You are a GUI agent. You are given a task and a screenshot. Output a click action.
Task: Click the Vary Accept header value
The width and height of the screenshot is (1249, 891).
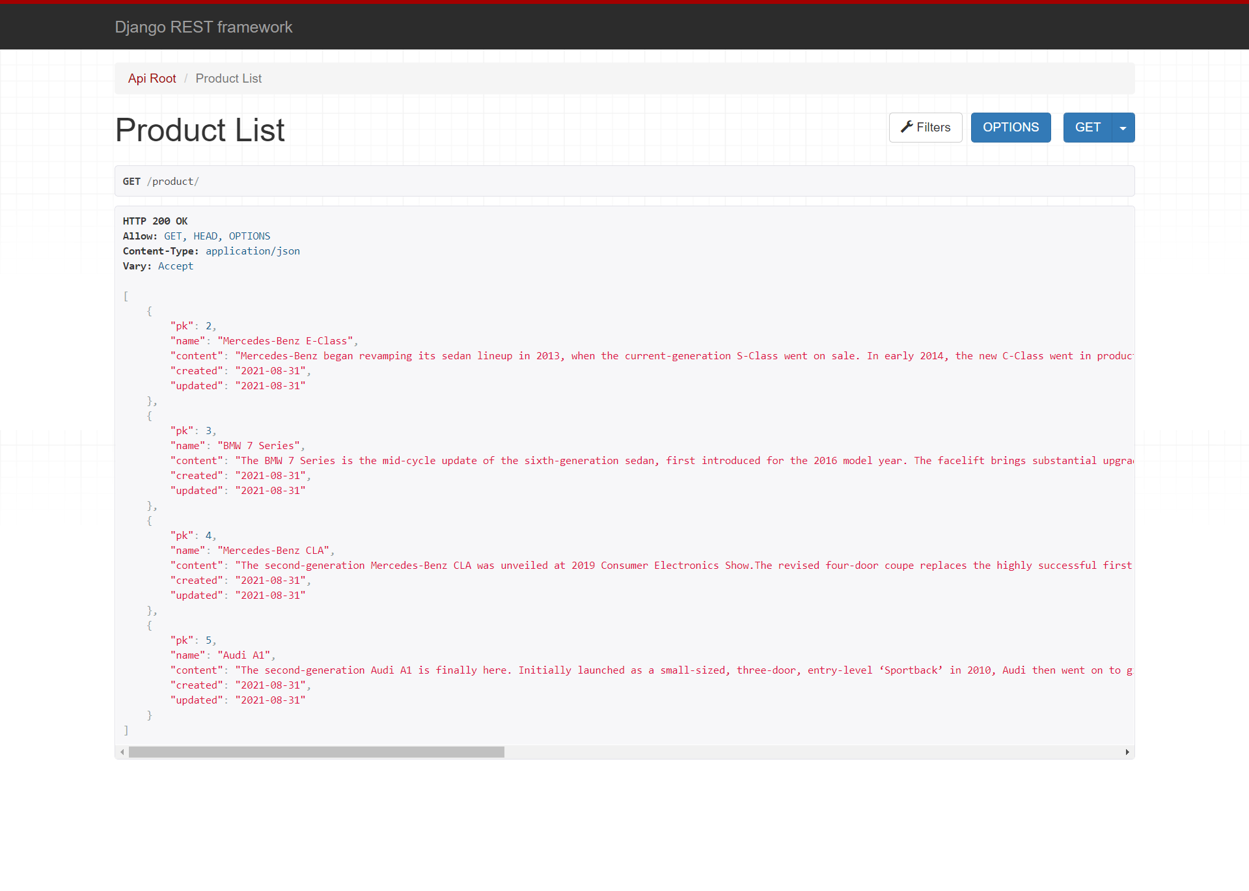pos(175,266)
